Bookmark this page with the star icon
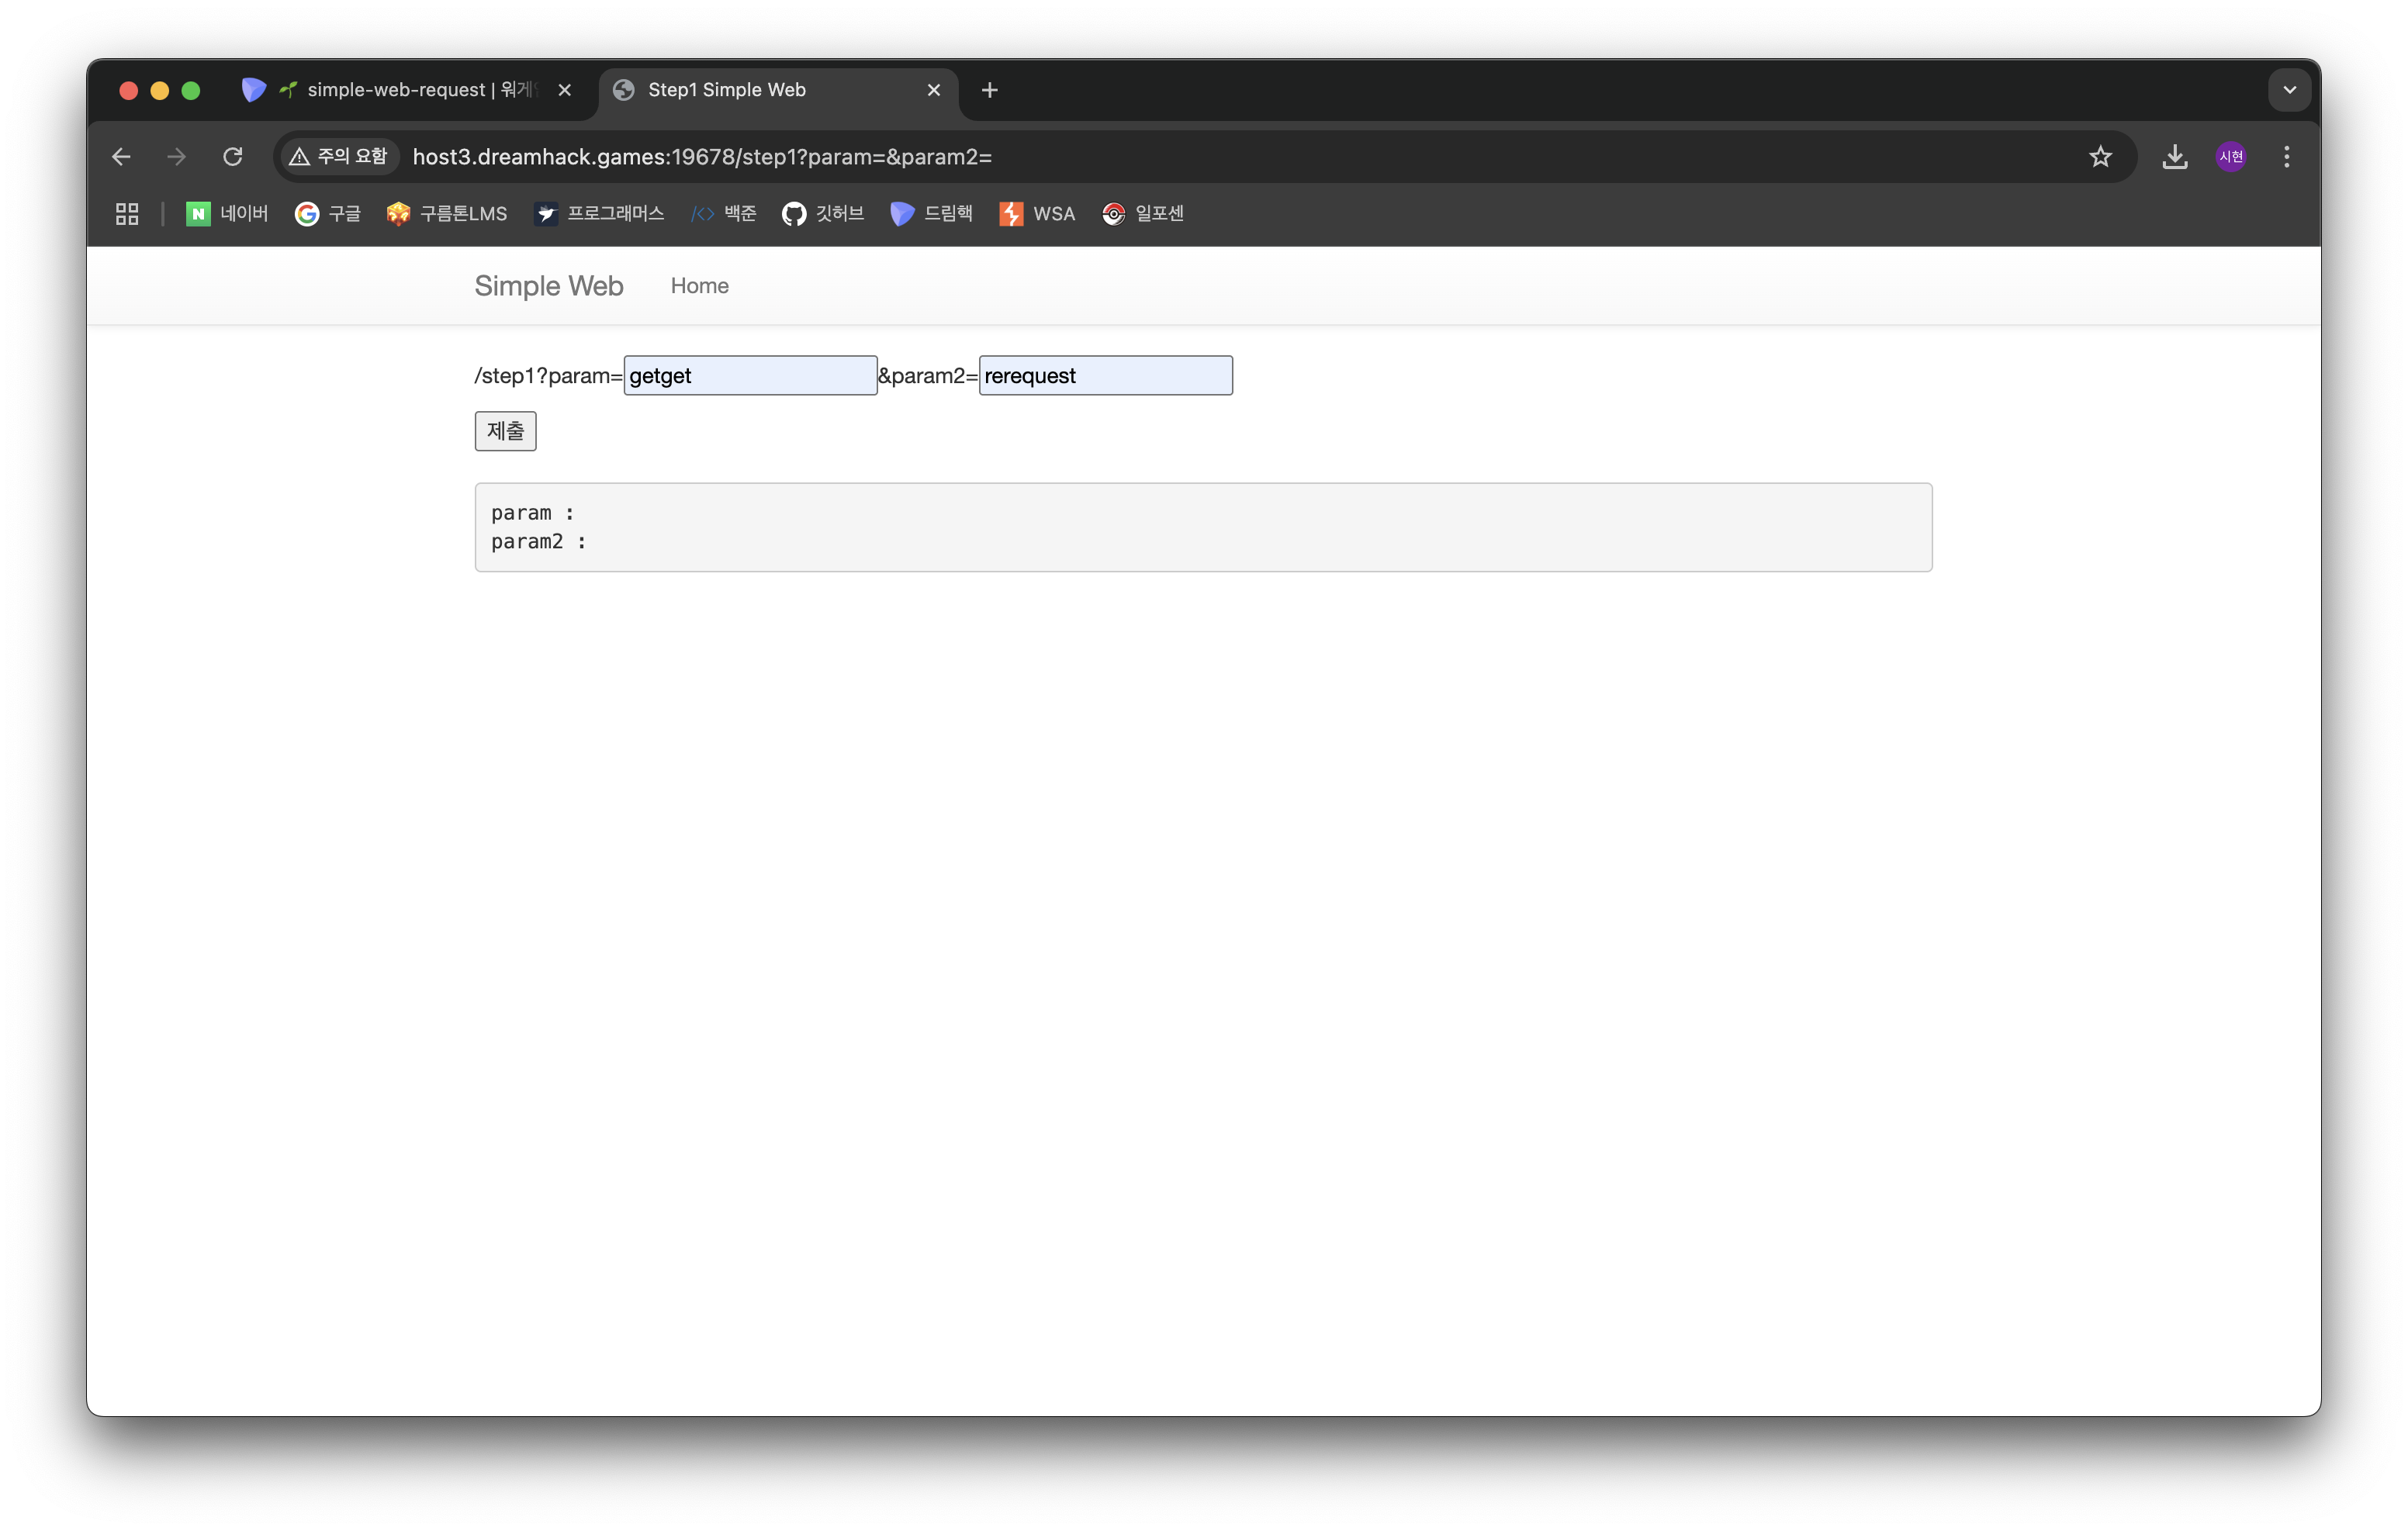The width and height of the screenshot is (2408, 1531). (x=2100, y=157)
